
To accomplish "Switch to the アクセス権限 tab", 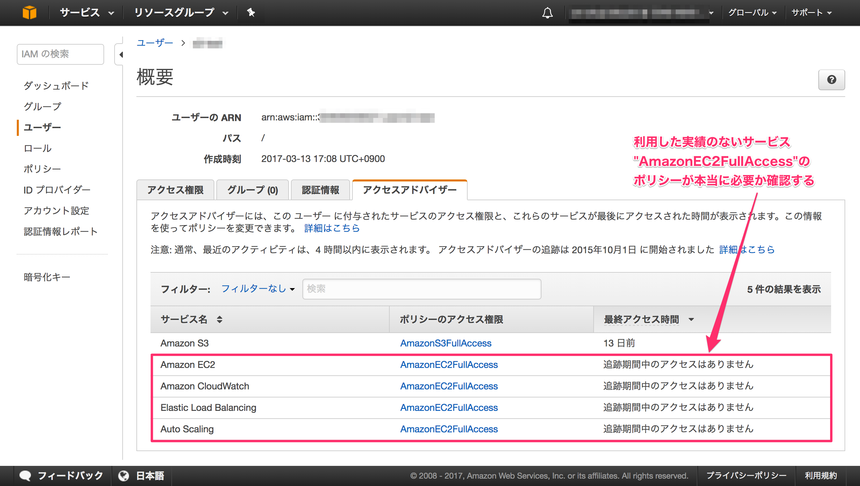I will pos(175,190).
